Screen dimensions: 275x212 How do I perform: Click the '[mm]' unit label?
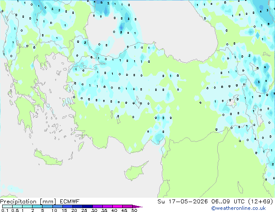48,202
